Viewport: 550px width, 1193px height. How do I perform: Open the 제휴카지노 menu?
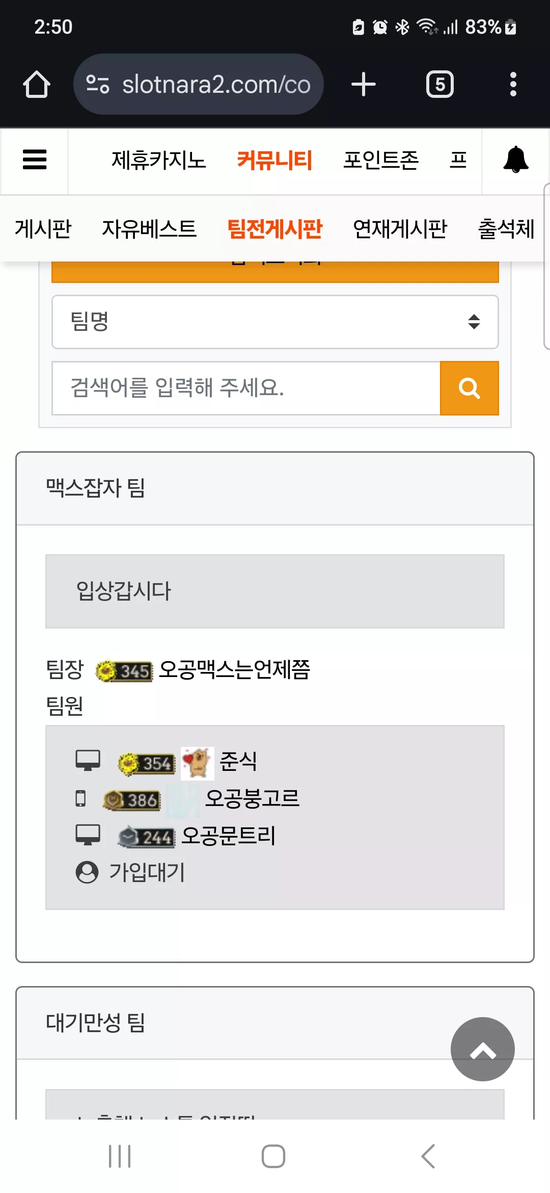(x=158, y=160)
